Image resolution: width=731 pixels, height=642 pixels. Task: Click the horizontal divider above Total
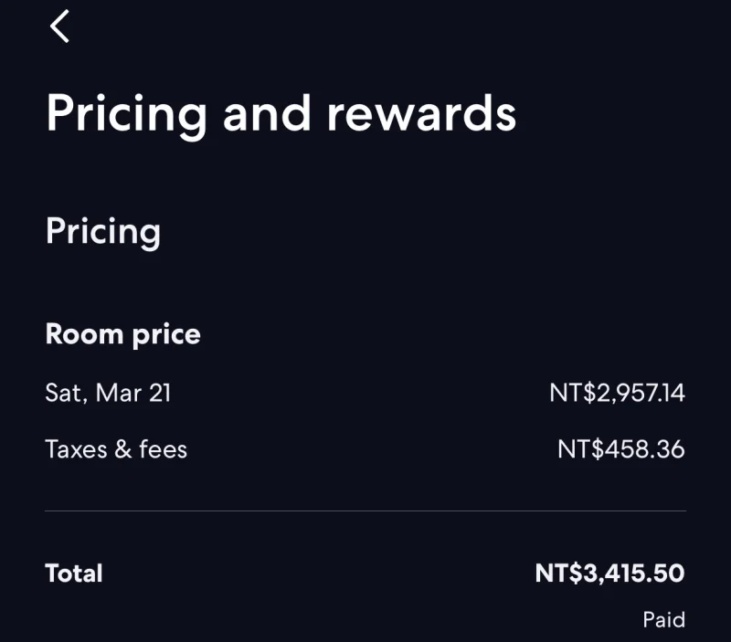365,510
